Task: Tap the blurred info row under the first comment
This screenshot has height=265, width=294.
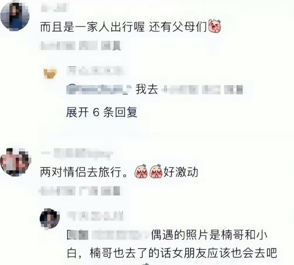Action: tap(81, 46)
